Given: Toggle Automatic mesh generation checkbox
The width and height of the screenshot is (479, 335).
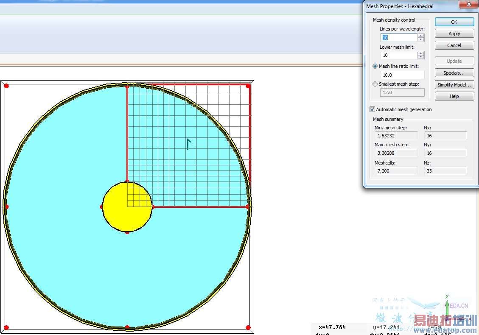Looking at the screenshot, I should point(373,109).
